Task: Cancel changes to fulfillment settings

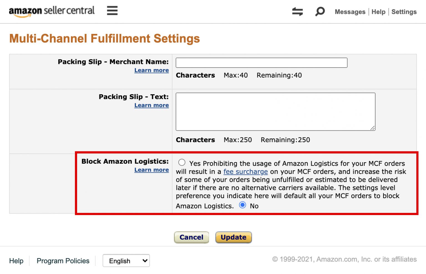Action: point(191,237)
